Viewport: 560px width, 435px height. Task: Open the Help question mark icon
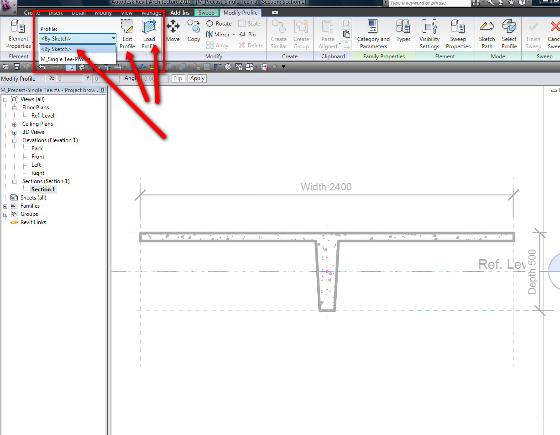[x=522, y=3]
